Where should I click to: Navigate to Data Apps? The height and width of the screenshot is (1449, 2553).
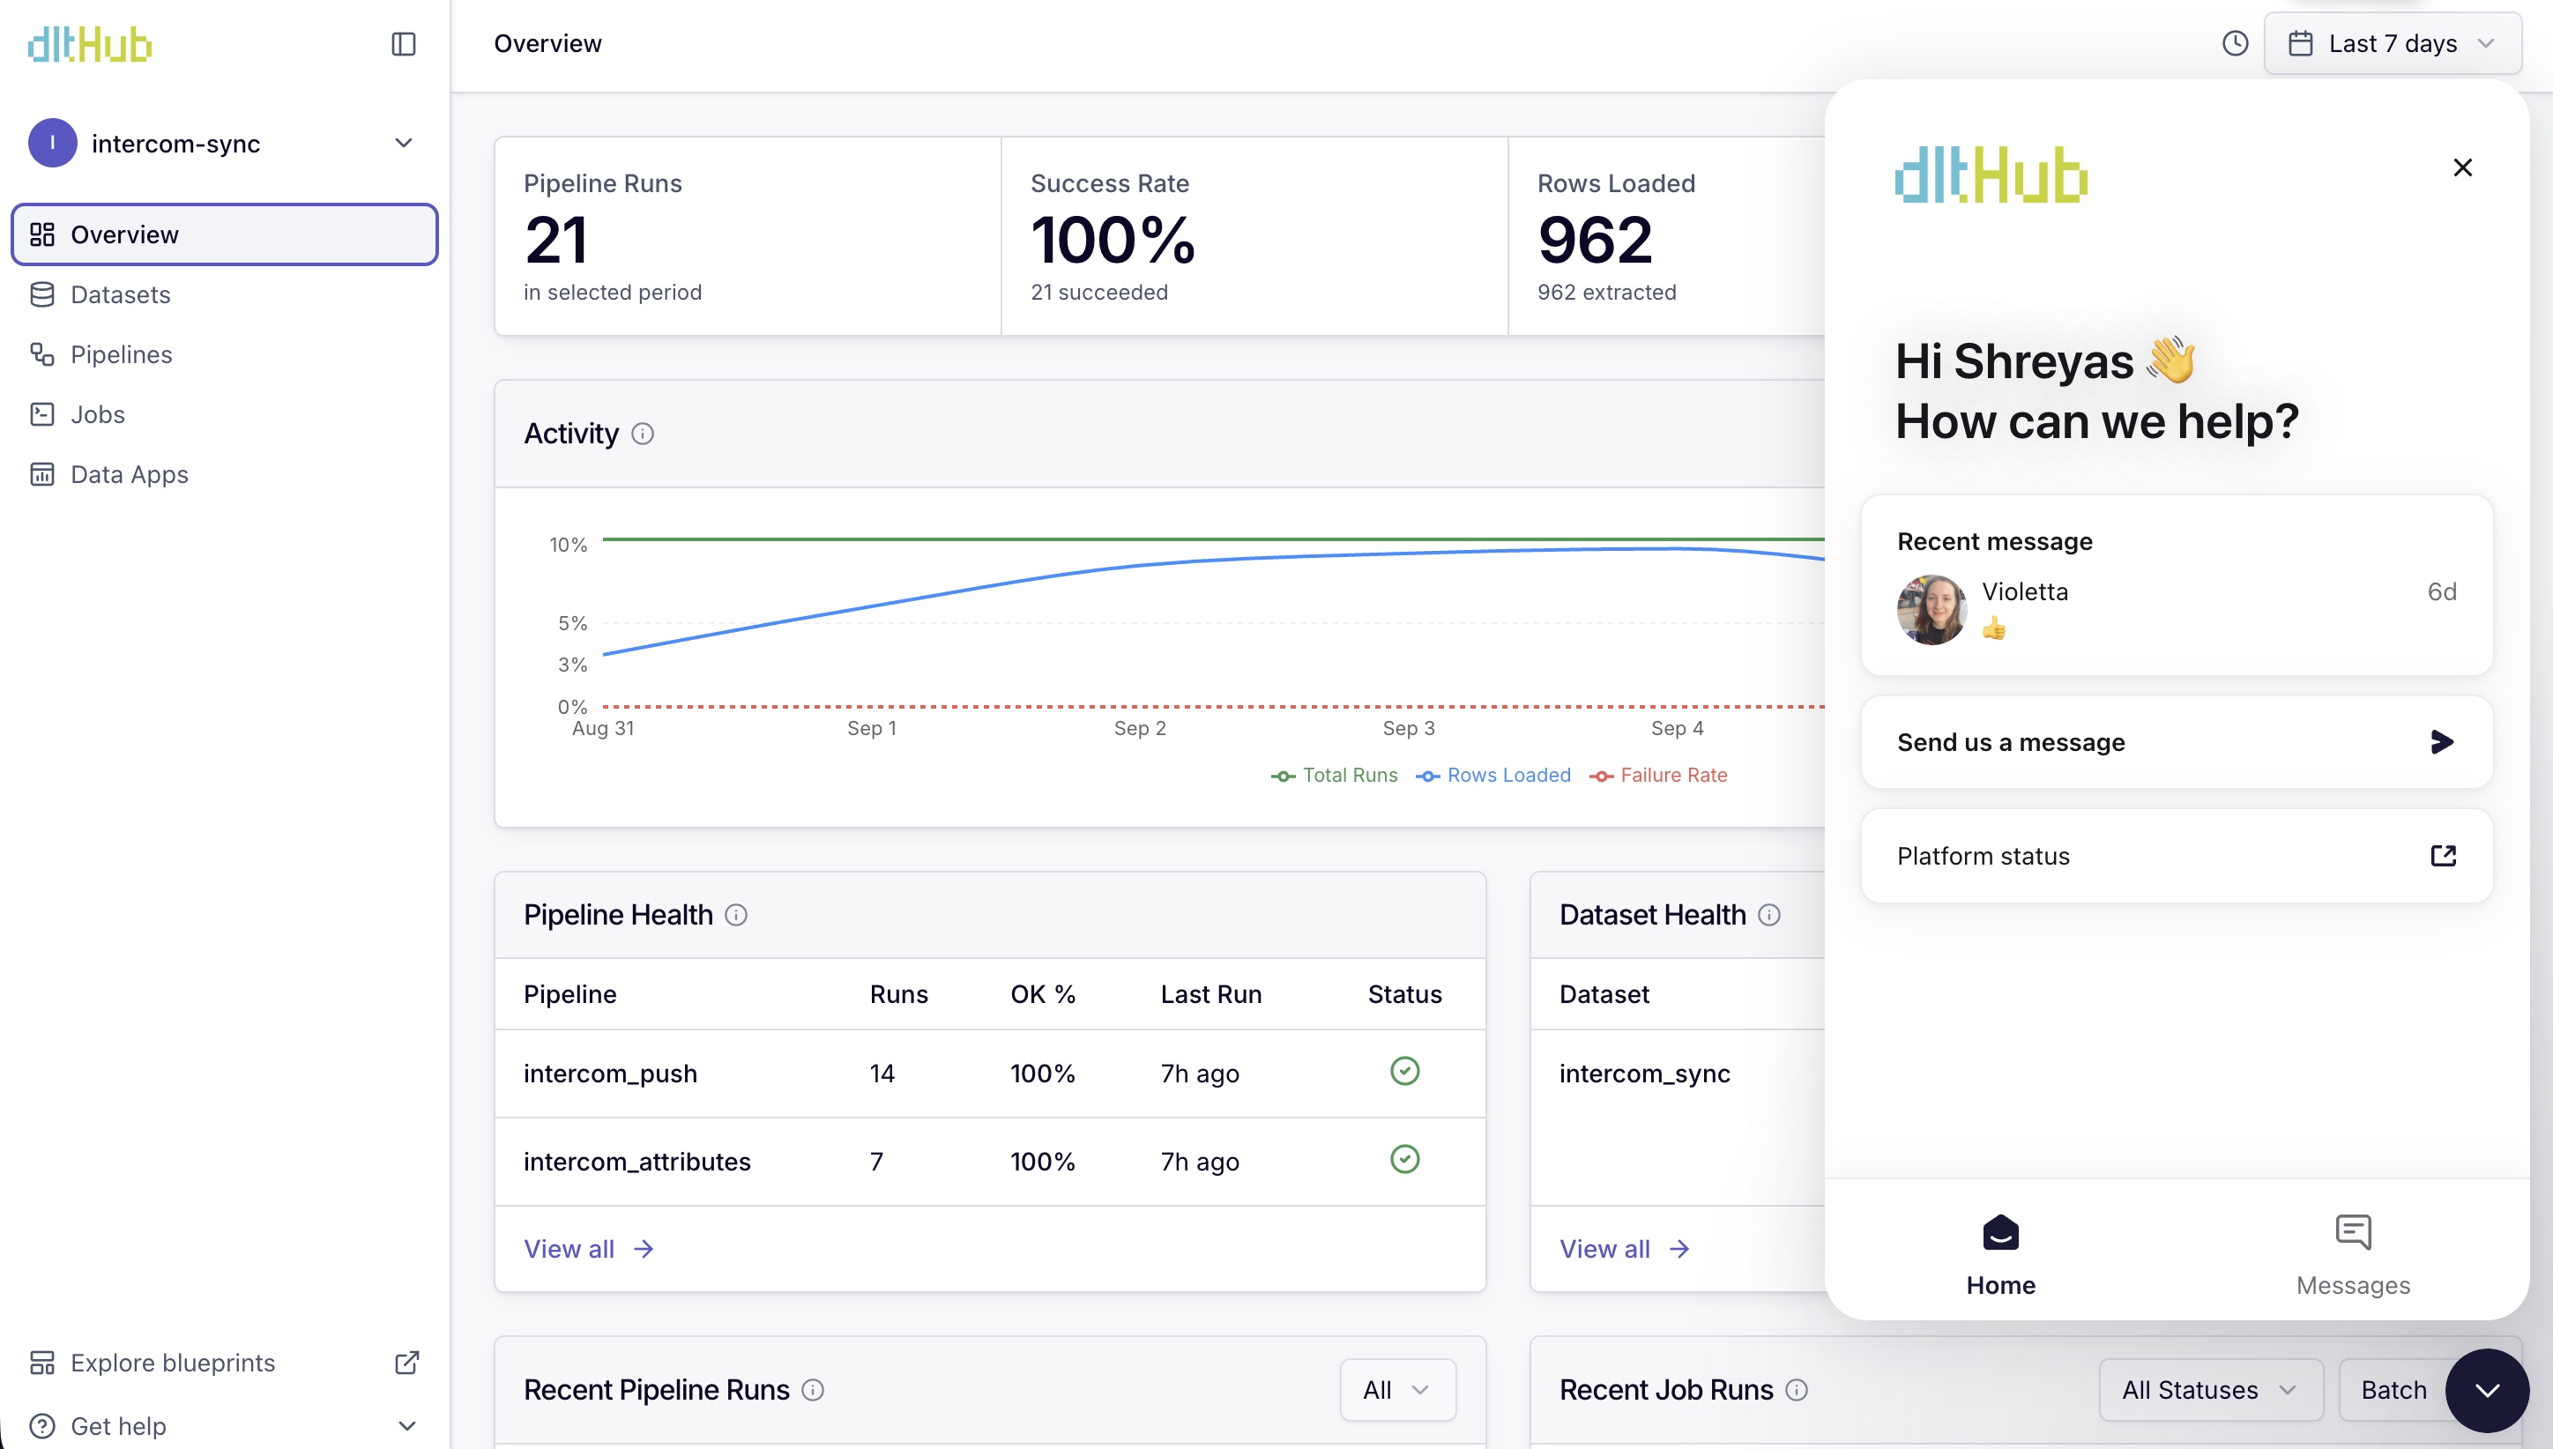[224, 473]
